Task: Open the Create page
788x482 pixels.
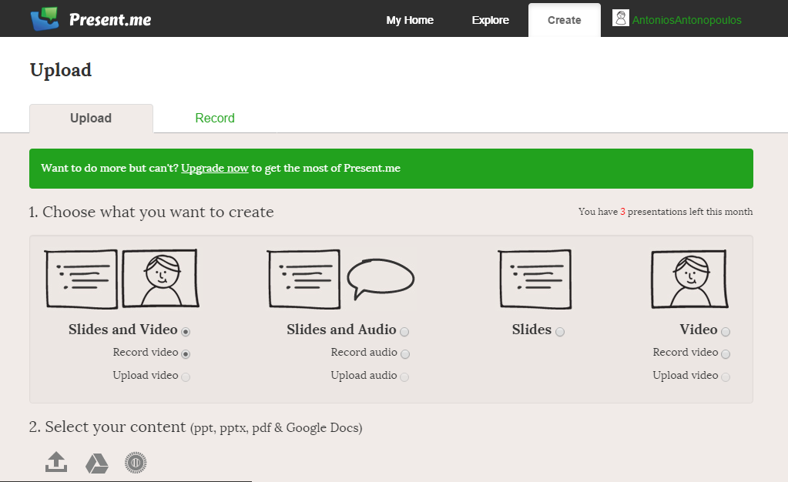Action: (x=563, y=20)
